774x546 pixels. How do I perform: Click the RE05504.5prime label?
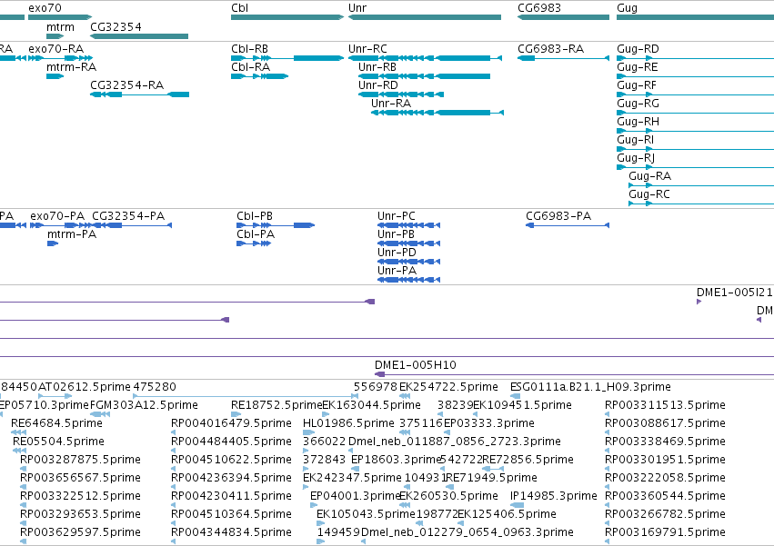pos(58,442)
